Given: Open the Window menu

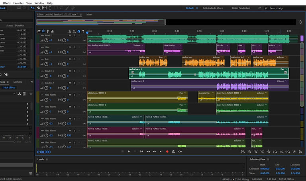Looking at the screenshot, I should 39,3.
